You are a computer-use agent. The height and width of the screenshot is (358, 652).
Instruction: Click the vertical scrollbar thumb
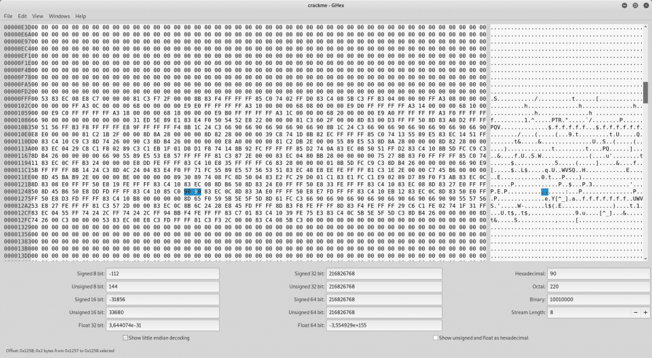pyautogui.click(x=646, y=92)
